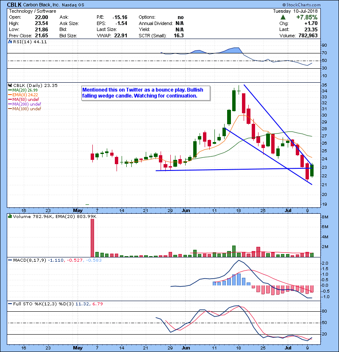The image size is (339, 352).
Task: Click the MA(20) 26.99 legend entry
Action: coord(25,90)
